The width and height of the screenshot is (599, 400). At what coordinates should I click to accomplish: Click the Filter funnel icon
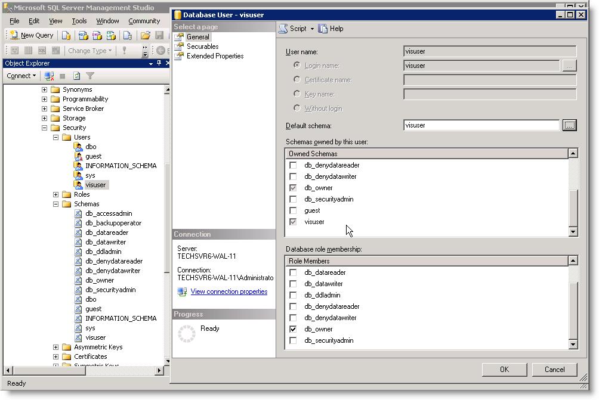(x=89, y=76)
